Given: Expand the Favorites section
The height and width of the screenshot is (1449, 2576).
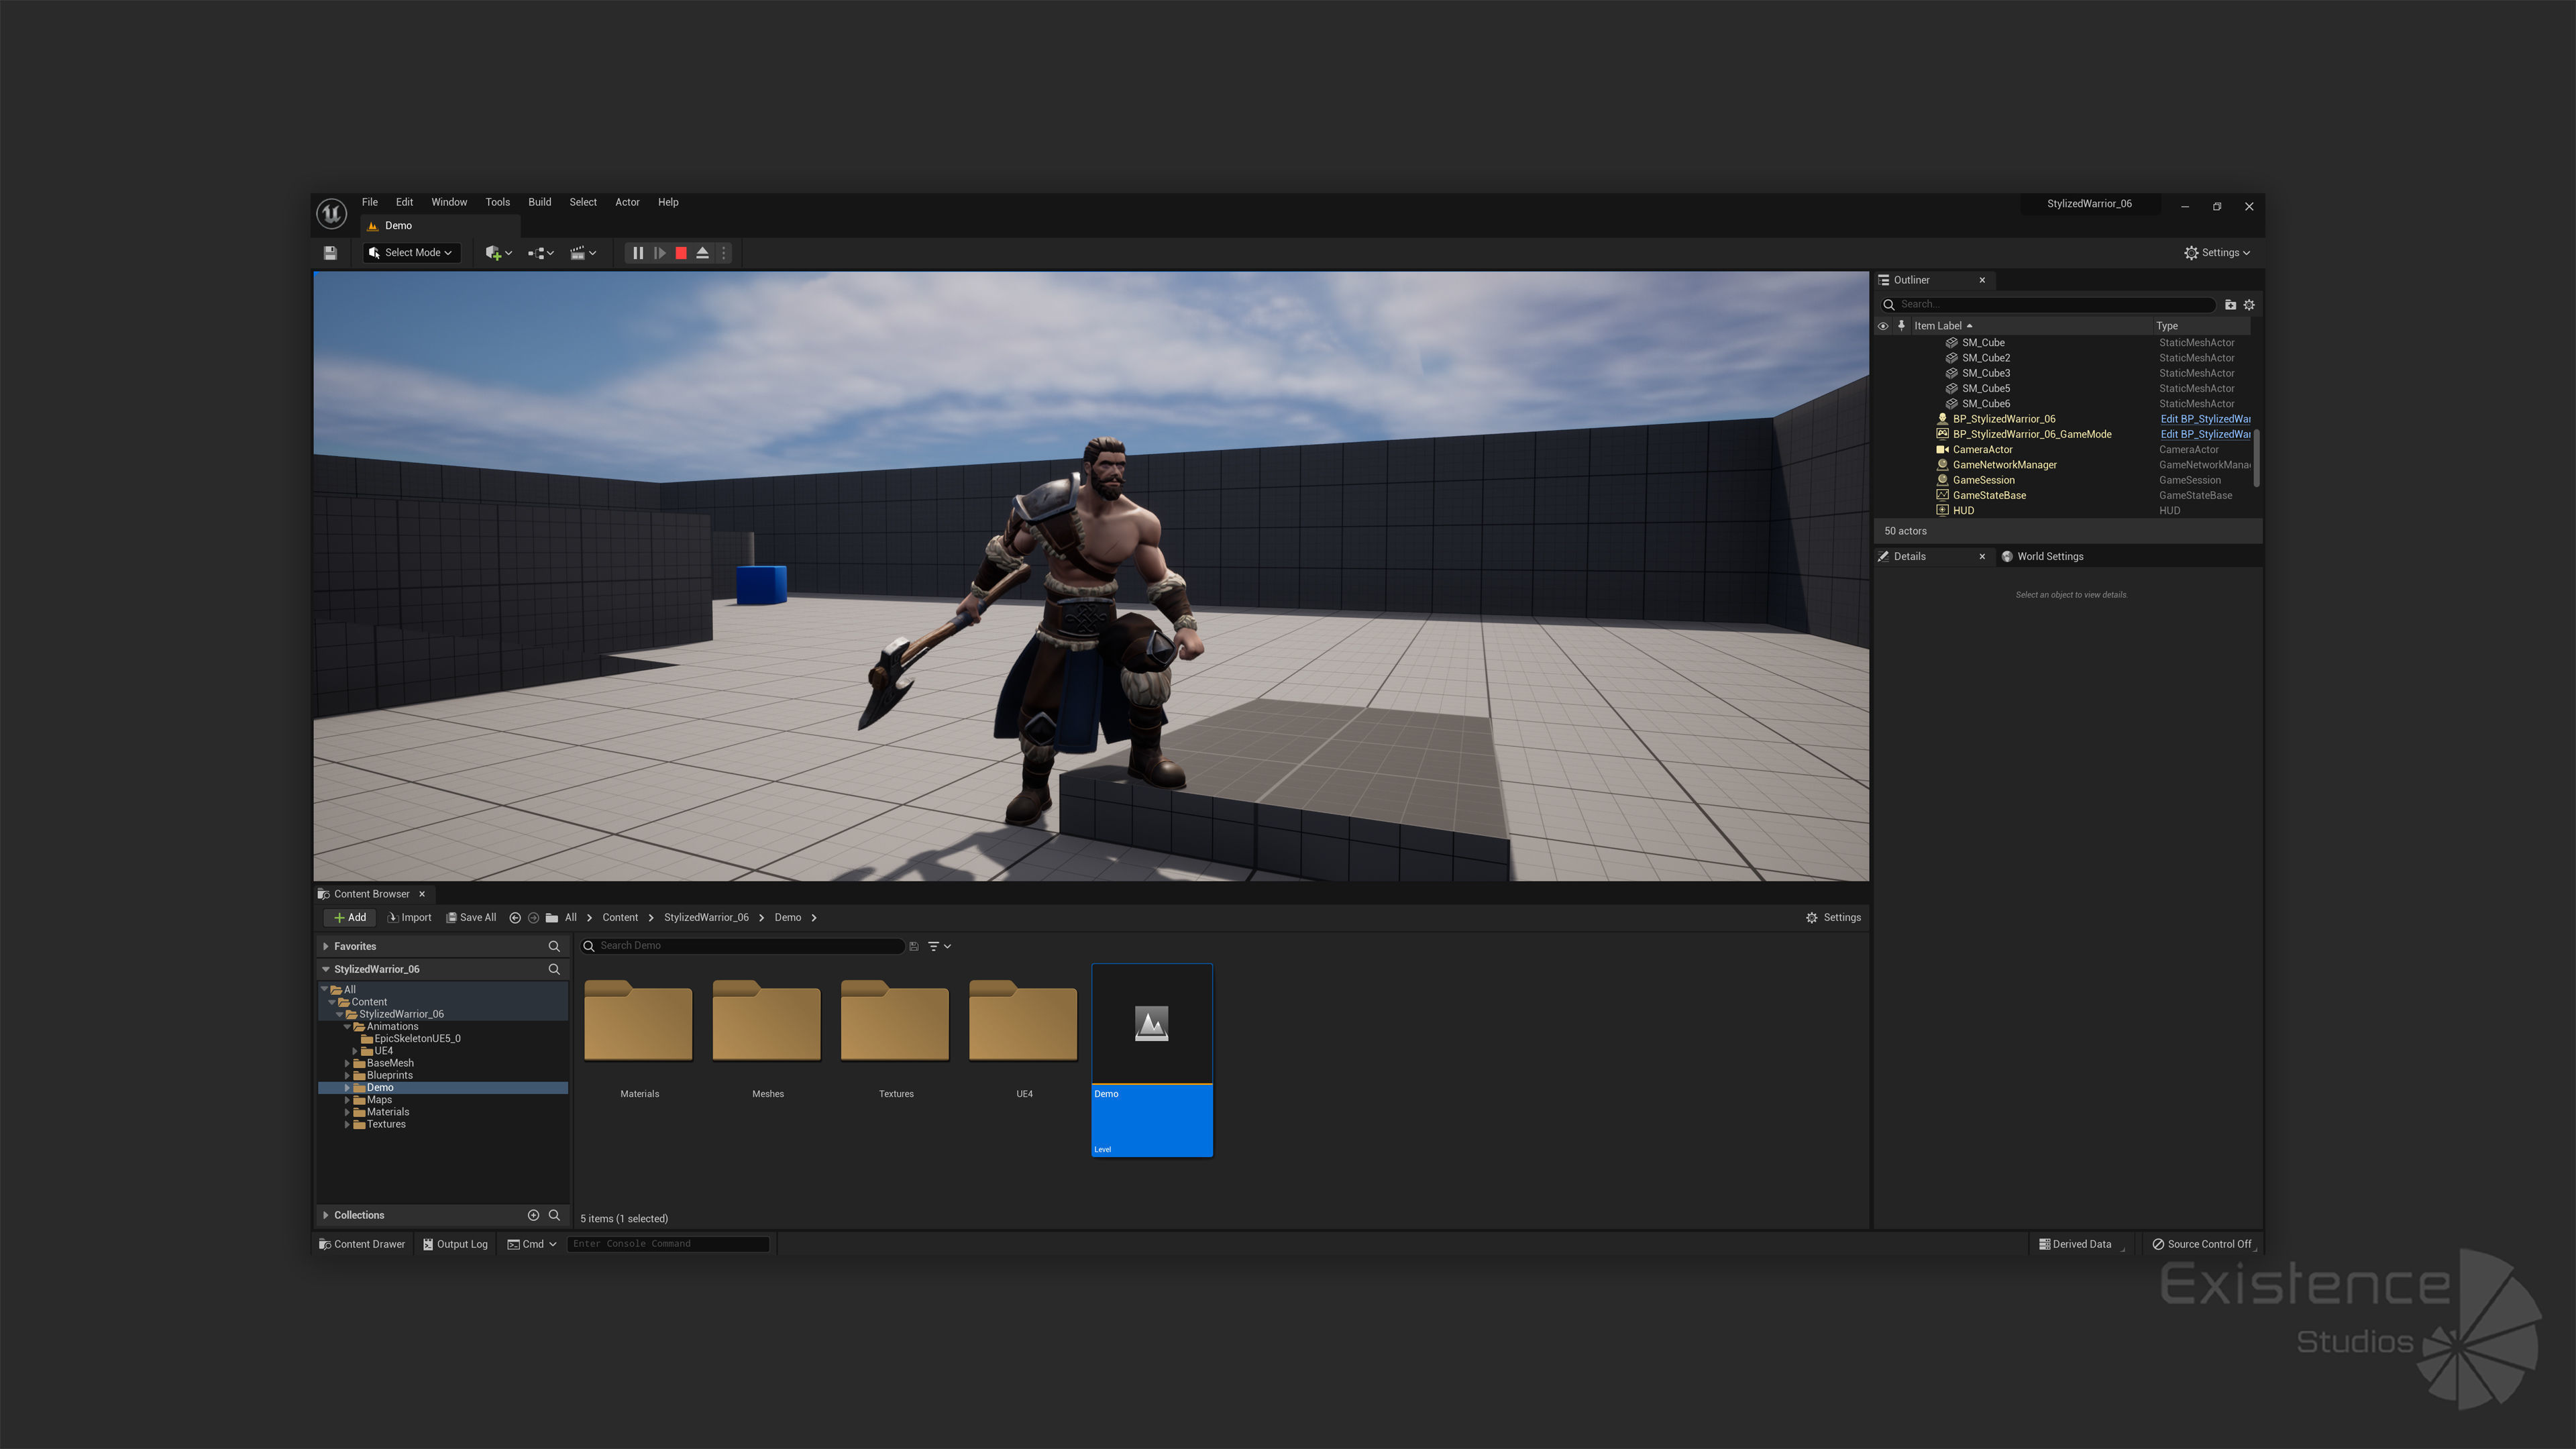Looking at the screenshot, I should [326, 946].
